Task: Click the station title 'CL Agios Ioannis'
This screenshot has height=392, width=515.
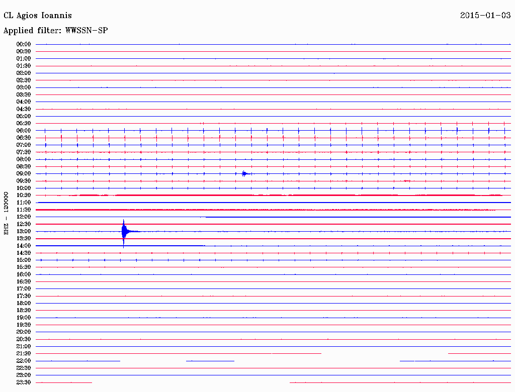Action: coord(37,16)
